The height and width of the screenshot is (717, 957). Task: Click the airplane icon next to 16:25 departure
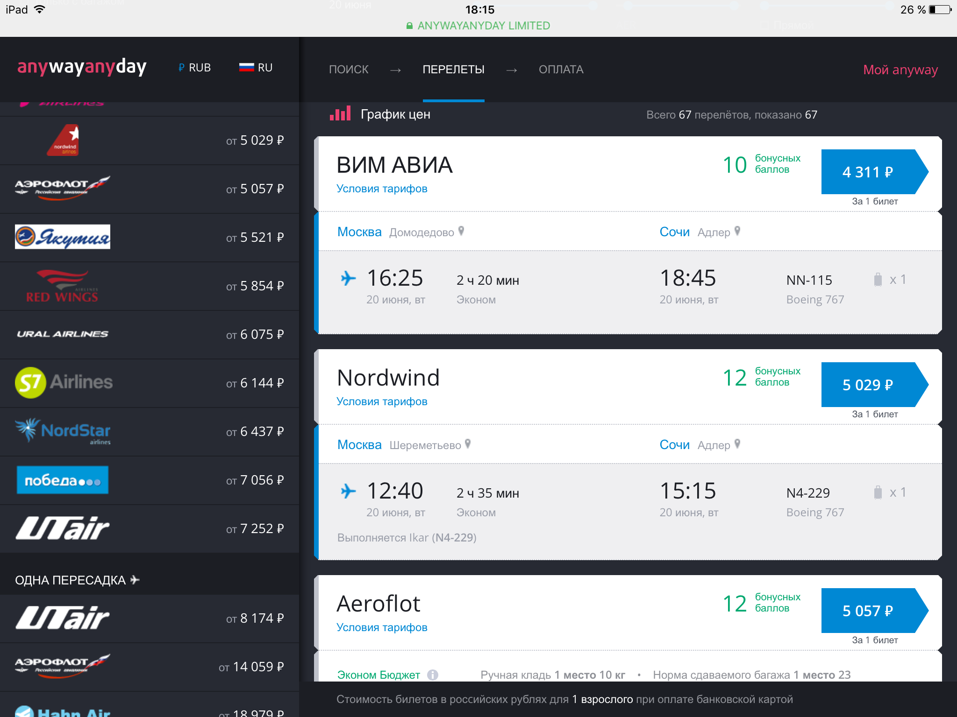pos(348,278)
